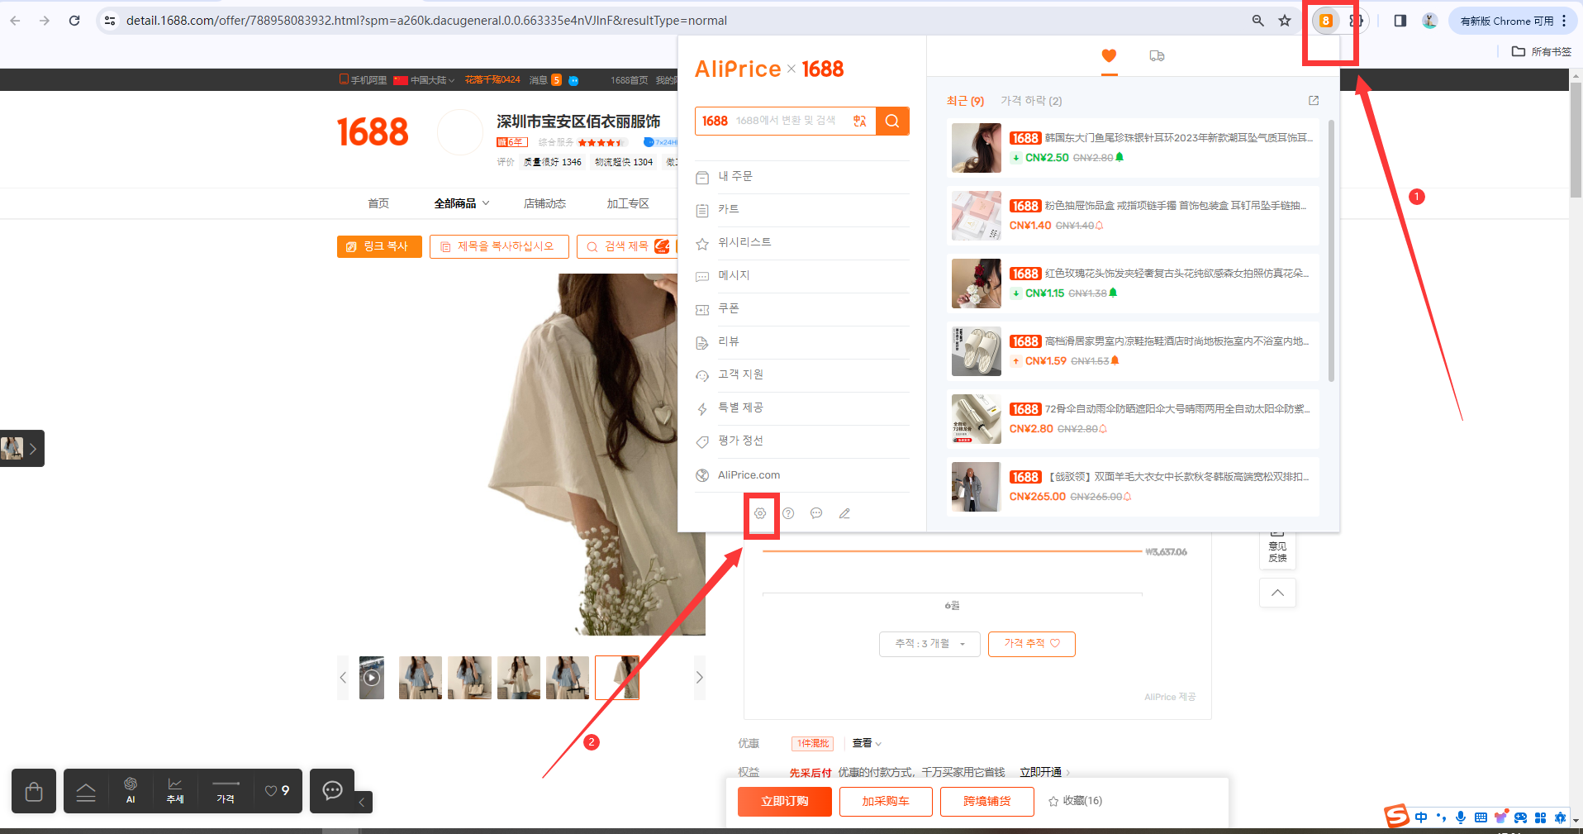Image resolution: width=1583 pixels, height=834 pixels.
Task: Open 立即开通 link
Action: coord(1041,772)
